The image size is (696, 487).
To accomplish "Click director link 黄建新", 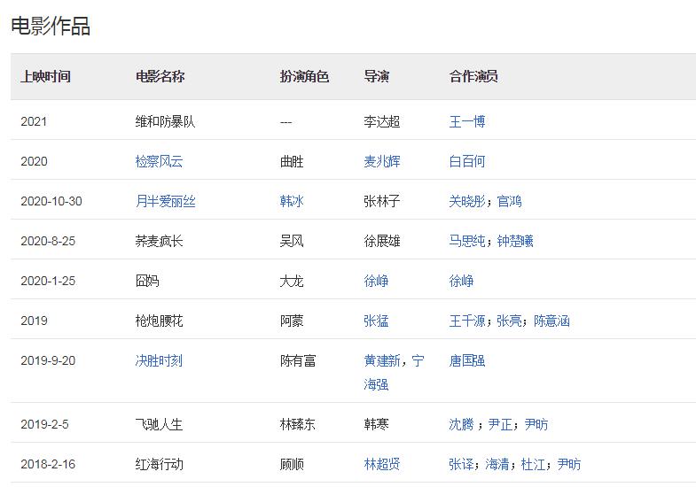I will coord(382,360).
